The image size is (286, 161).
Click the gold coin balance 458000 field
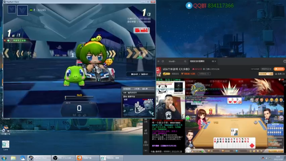[227, 151]
